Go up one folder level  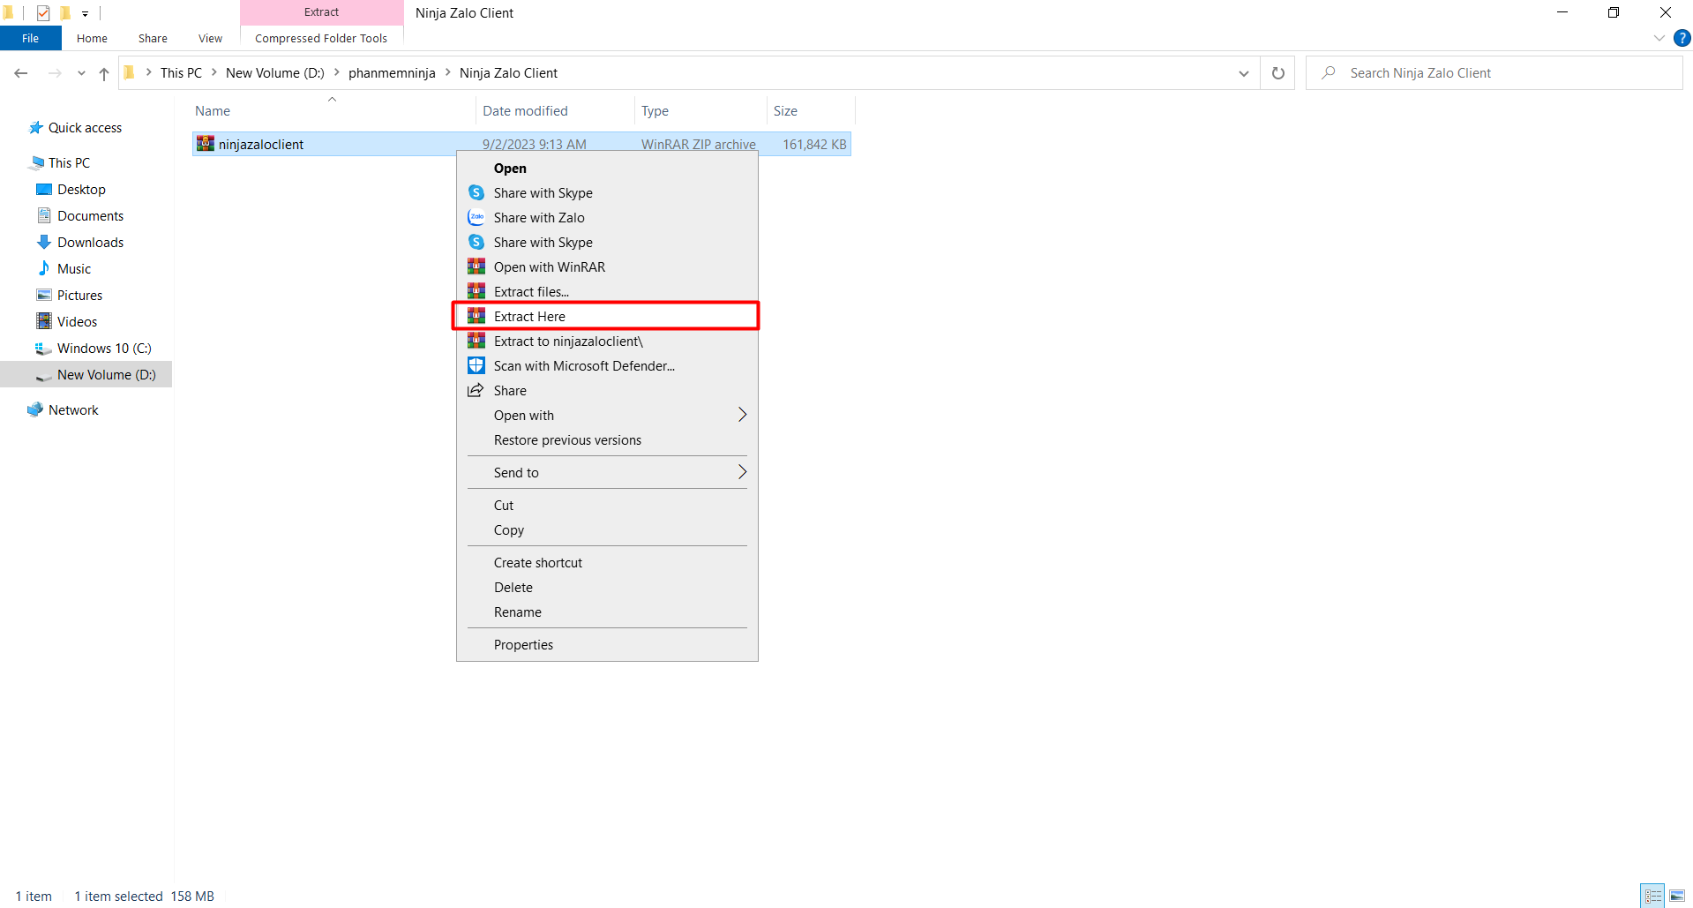104,73
